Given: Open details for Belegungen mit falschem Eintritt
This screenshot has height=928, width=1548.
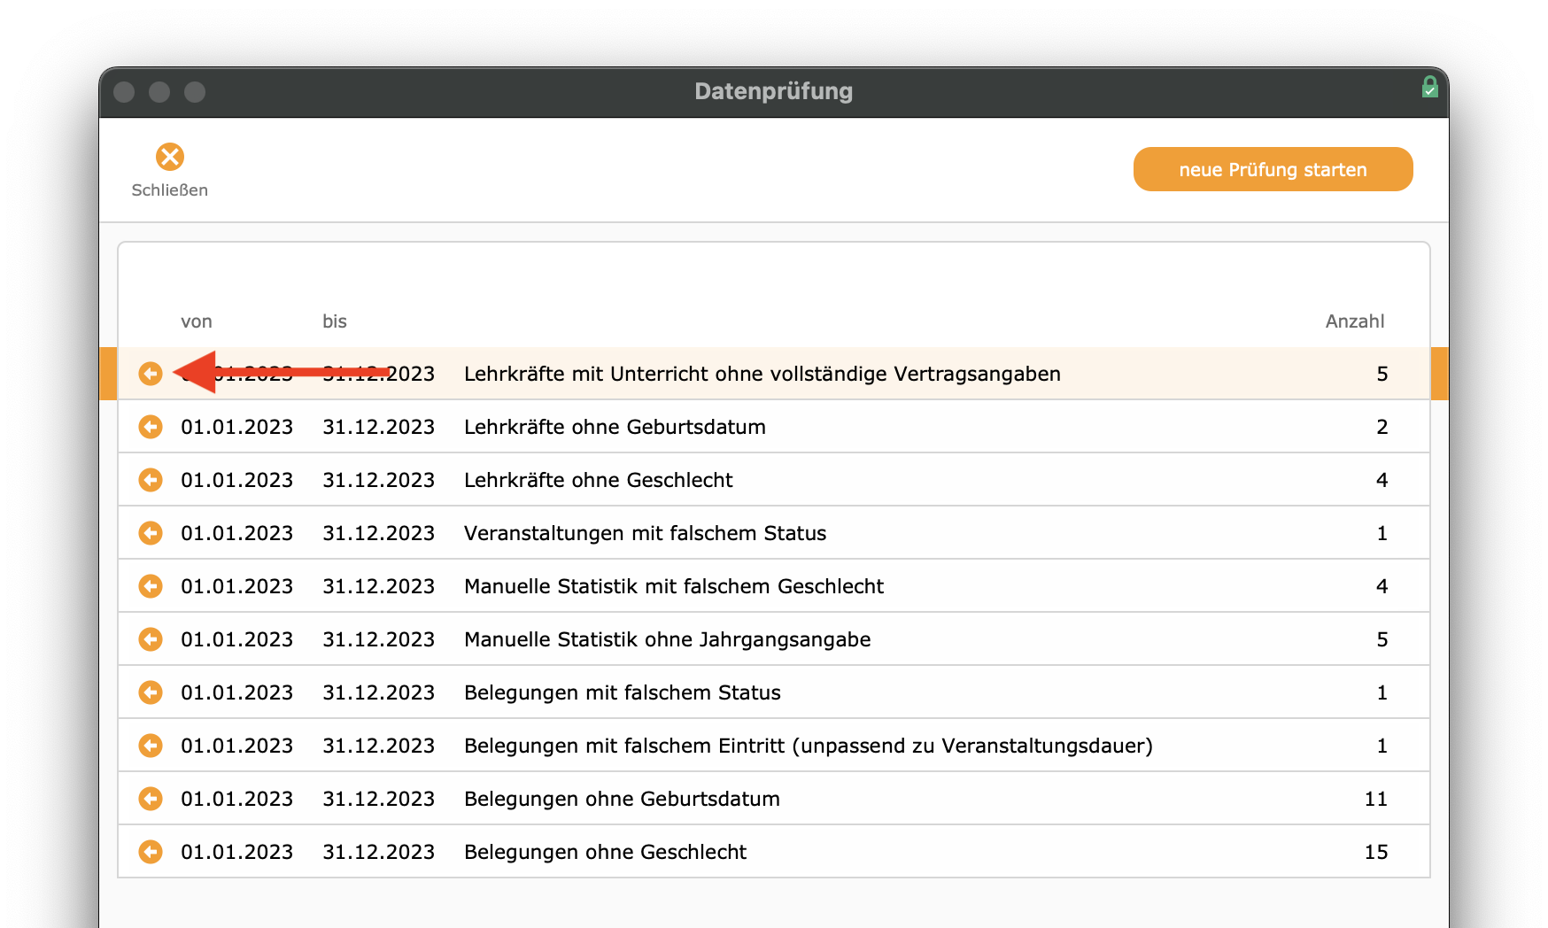Looking at the screenshot, I should click(x=151, y=746).
